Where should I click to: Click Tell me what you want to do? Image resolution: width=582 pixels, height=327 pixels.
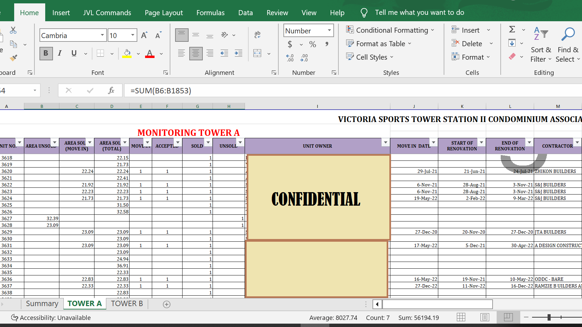(419, 12)
